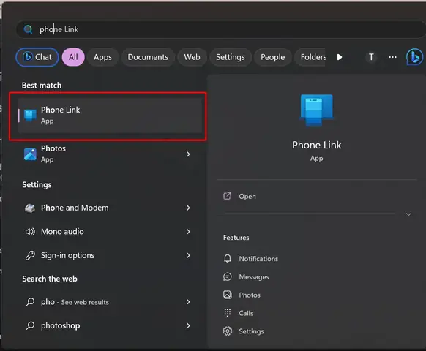Select the Apps filter tab
Image resolution: width=426 pixels, height=351 pixels.
point(102,57)
